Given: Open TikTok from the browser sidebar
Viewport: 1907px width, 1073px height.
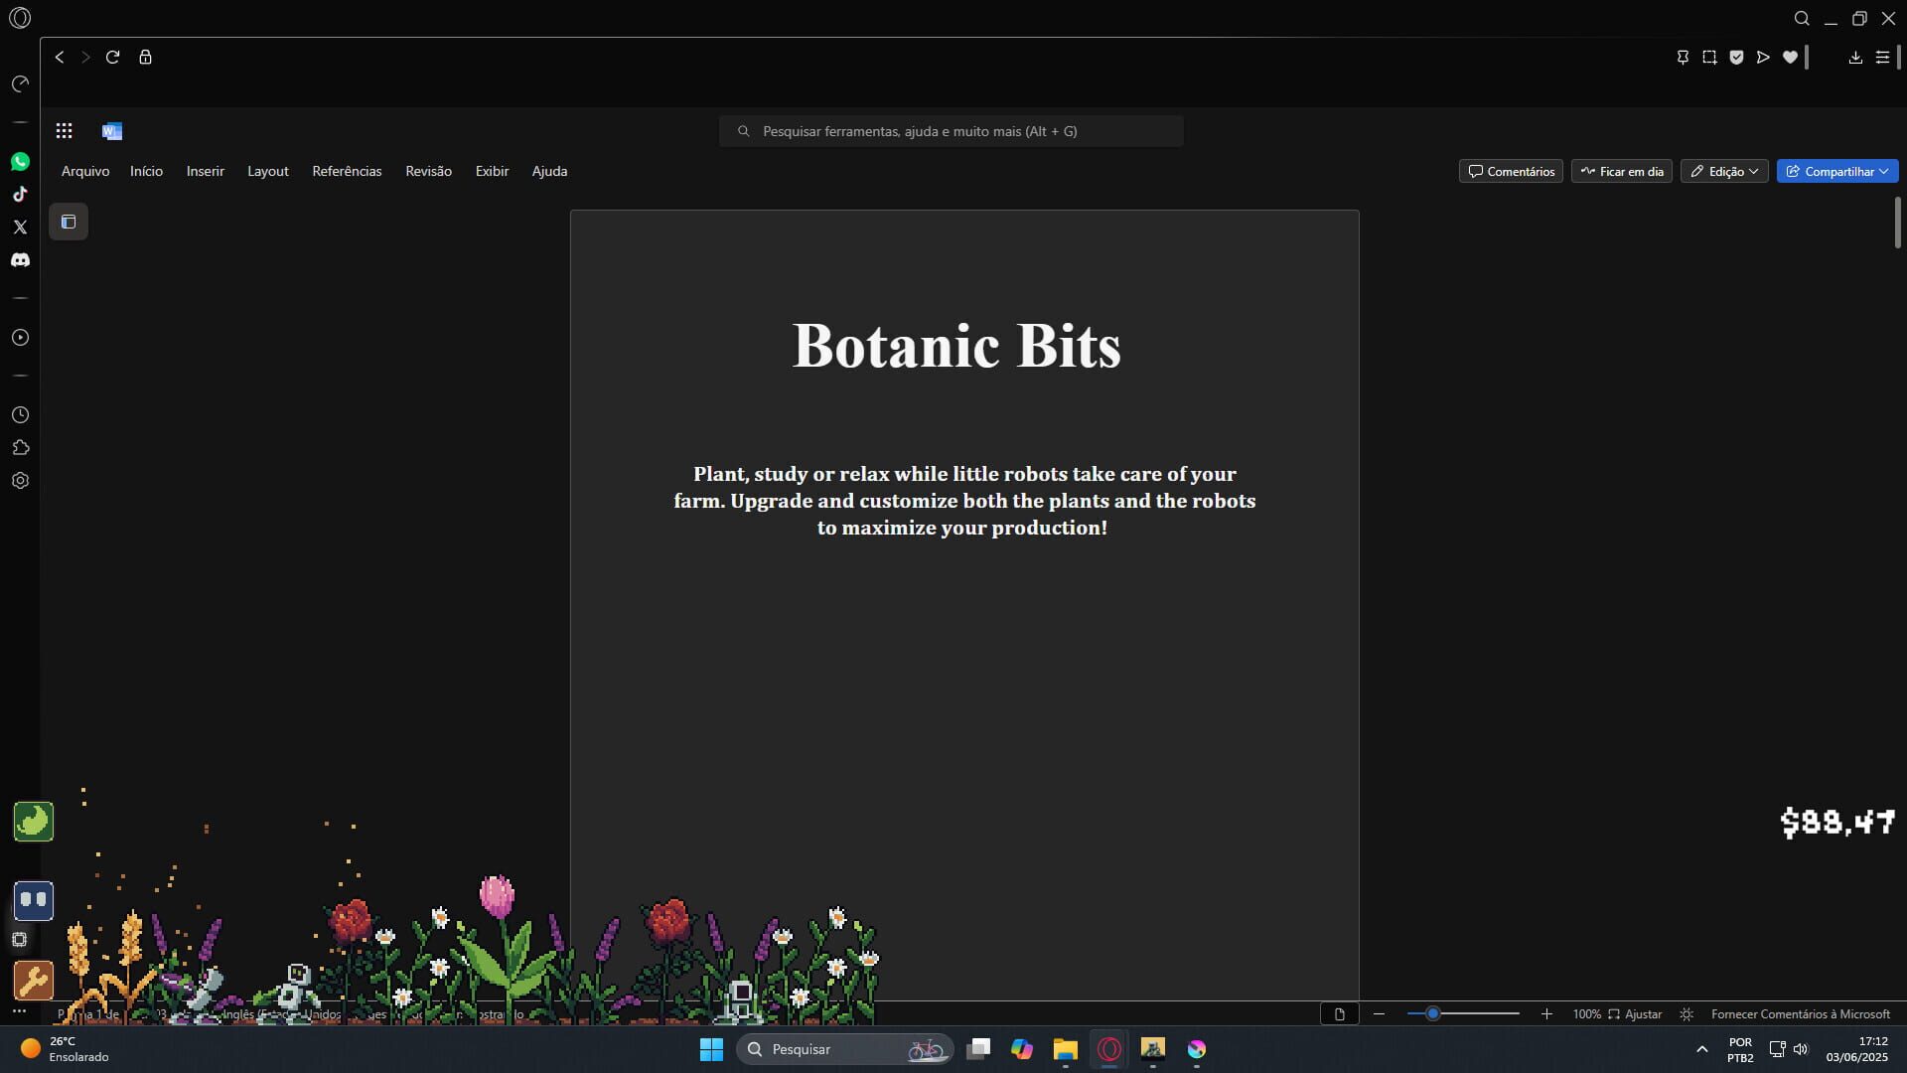Looking at the screenshot, I should pos(20,194).
